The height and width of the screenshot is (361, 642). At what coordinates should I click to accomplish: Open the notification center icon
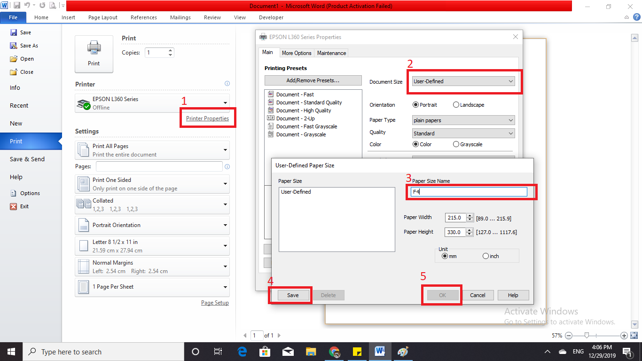point(626,352)
